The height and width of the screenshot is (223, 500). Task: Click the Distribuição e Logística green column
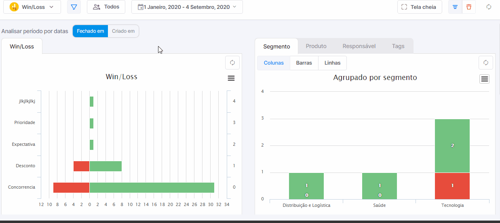coord(306,186)
